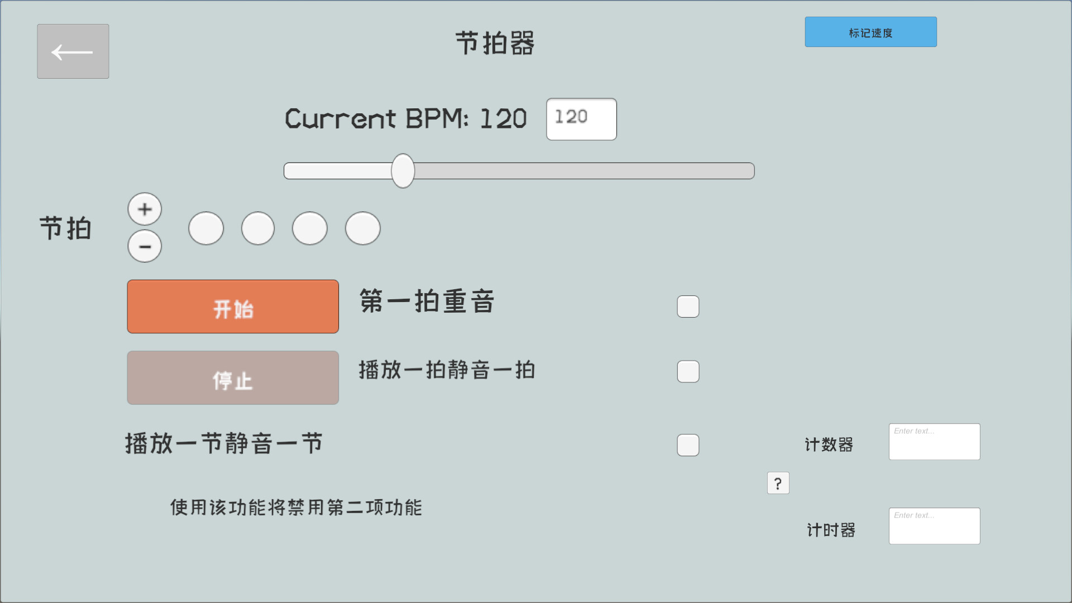Click the question mark help icon
Image resolution: width=1072 pixels, height=603 pixels.
(778, 482)
